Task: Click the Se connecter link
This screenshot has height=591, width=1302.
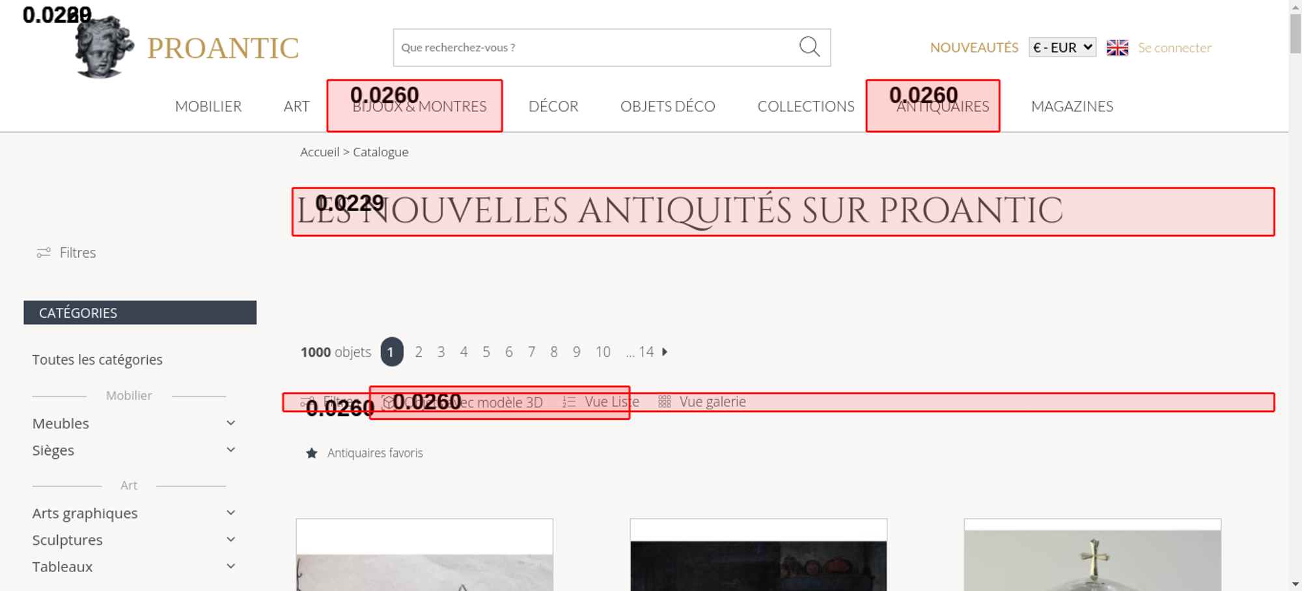Action: (x=1174, y=48)
